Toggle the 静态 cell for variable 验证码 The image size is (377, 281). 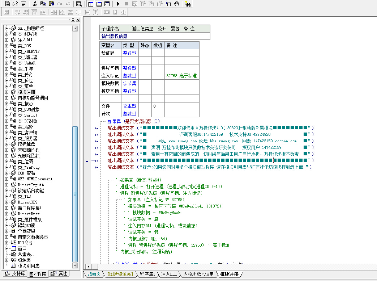point(145,53)
